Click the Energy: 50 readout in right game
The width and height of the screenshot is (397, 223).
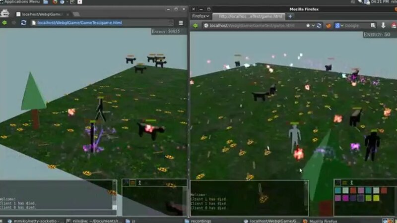(377, 35)
